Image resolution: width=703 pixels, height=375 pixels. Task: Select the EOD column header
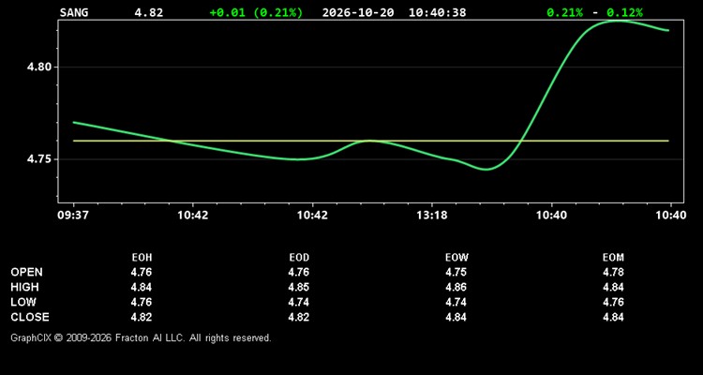[x=299, y=258]
